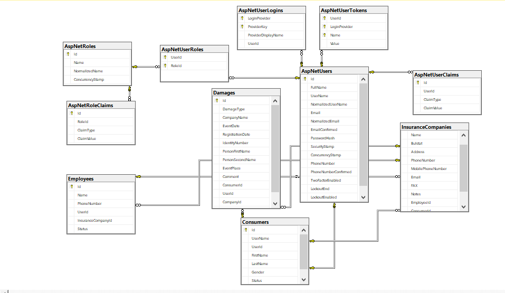Click the LoginProvider key icon in AspNetUserLogins
Viewport: 505px width, 293px height.
coord(242,18)
